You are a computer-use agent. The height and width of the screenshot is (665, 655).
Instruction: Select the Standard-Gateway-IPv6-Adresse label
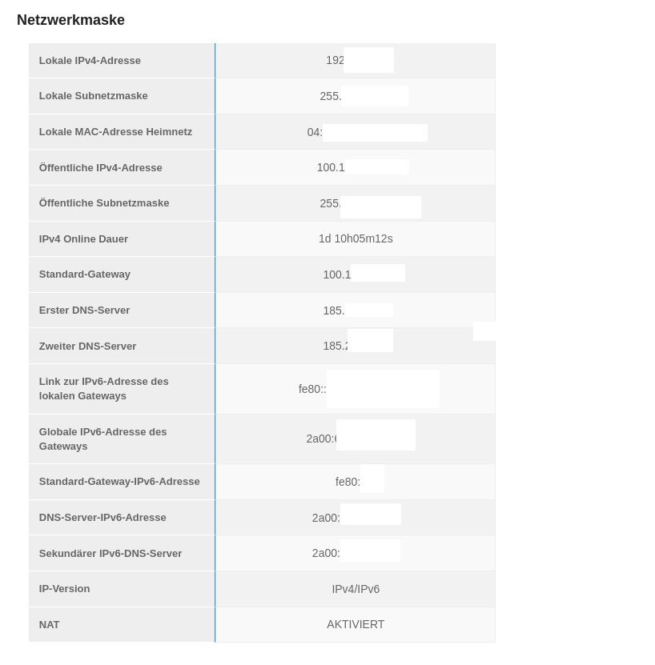pos(119,482)
